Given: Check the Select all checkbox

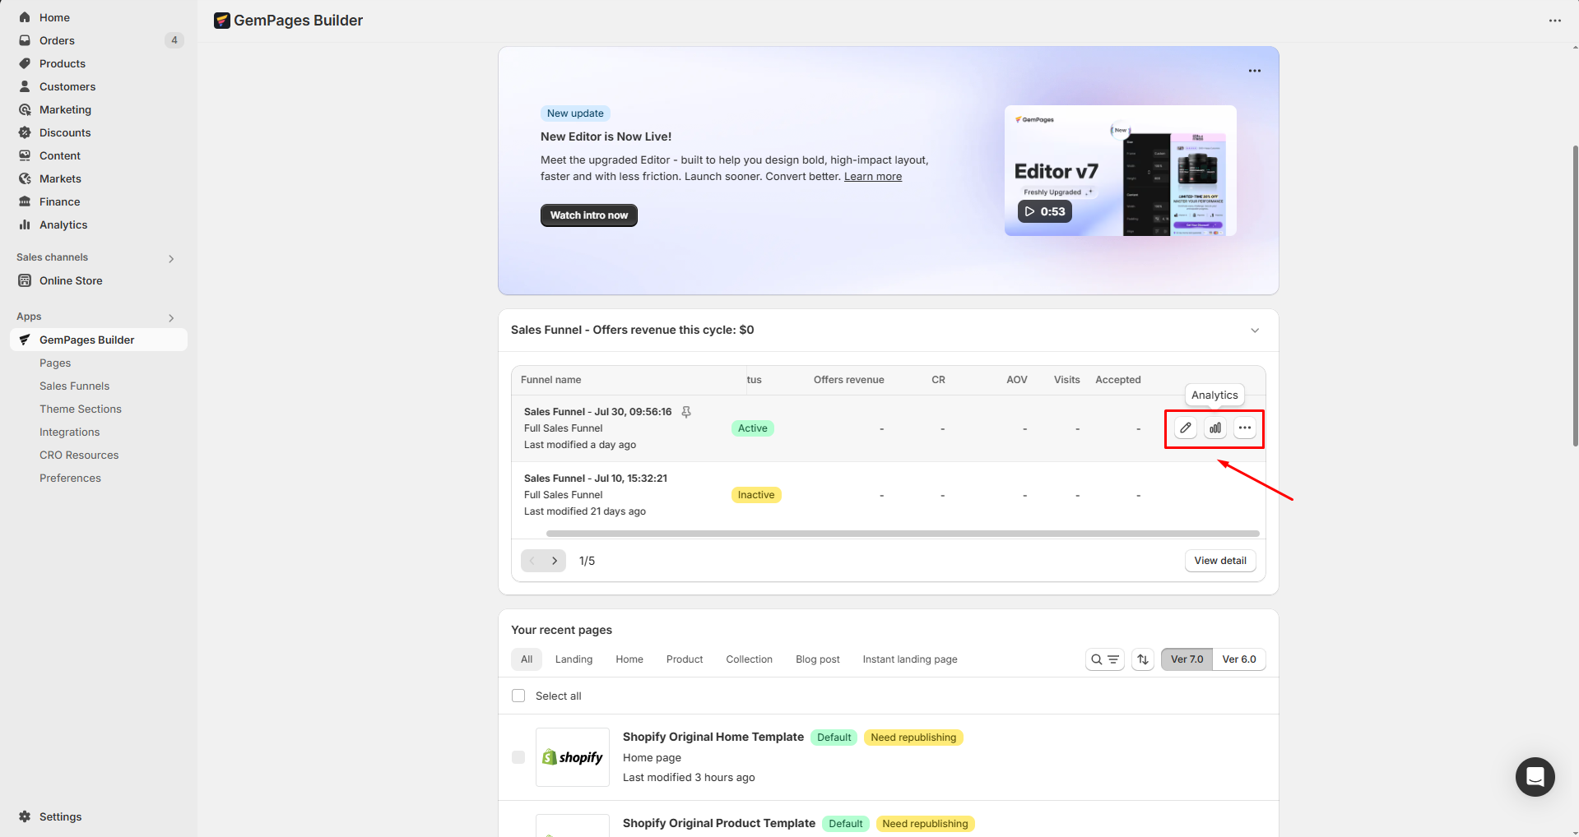Looking at the screenshot, I should (x=518, y=696).
